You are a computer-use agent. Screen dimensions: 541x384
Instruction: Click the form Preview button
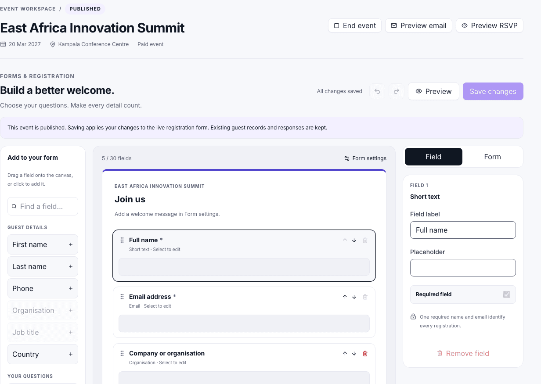(433, 91)
